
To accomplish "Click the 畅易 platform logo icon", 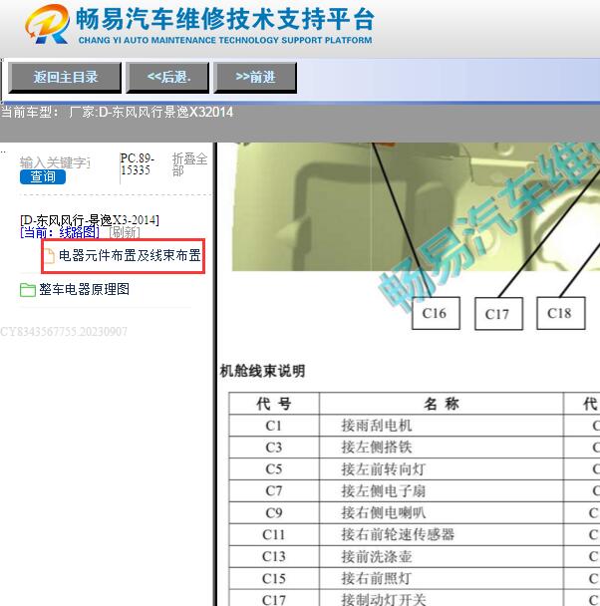I will pyautogui.click(x=47, y=24).
